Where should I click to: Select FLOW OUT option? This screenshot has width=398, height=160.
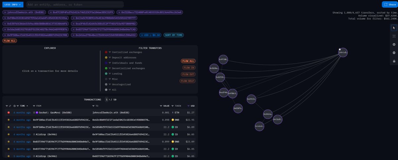188,74
